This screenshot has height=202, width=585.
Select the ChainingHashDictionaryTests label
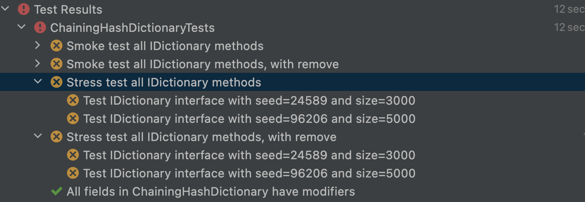coord(132,28)
